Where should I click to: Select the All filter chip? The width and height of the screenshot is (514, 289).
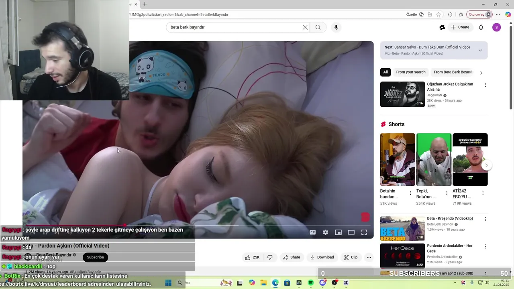tap(385, 72)
